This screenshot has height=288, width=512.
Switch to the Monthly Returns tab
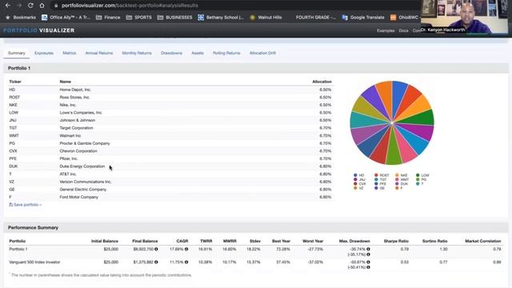click(137, 53)
